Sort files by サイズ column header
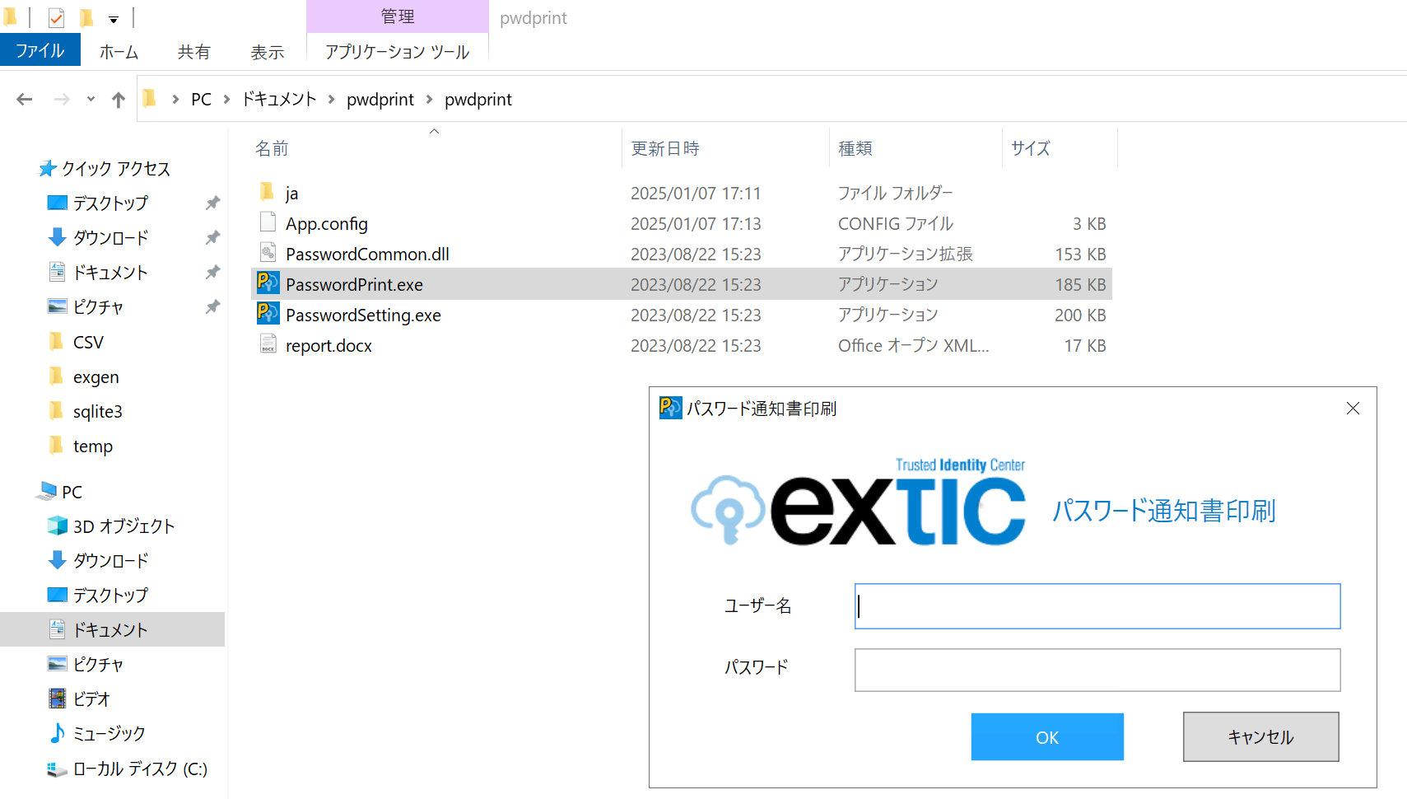The height and width of the screenshot is (799, 1407). pos(1031,148)
